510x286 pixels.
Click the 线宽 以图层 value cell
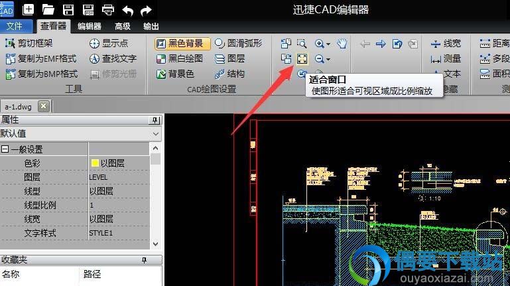tap(119, 219)
